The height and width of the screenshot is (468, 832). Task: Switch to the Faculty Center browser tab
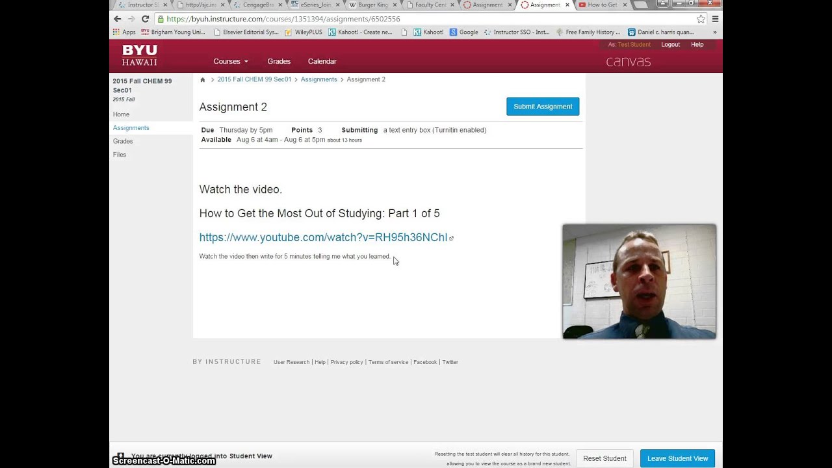(430, 5)
